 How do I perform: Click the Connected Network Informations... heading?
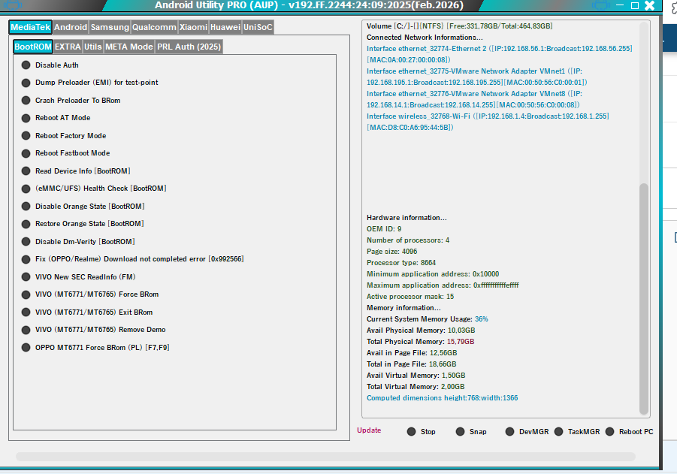pyautogui.click(x=425, y=38)
